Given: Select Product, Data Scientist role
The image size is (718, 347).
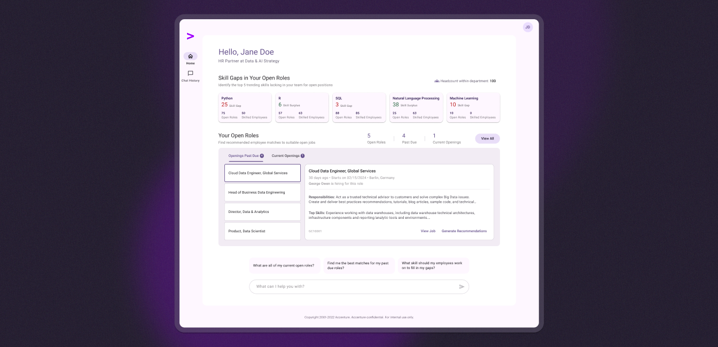Looking at the screenshot, I should pyautogui.click(x=262, y=231).
